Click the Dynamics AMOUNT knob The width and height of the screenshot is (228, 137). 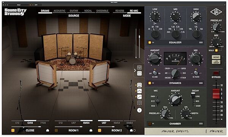(x=155, y=59)
